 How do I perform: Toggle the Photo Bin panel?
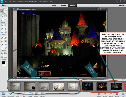click(3, 94)
